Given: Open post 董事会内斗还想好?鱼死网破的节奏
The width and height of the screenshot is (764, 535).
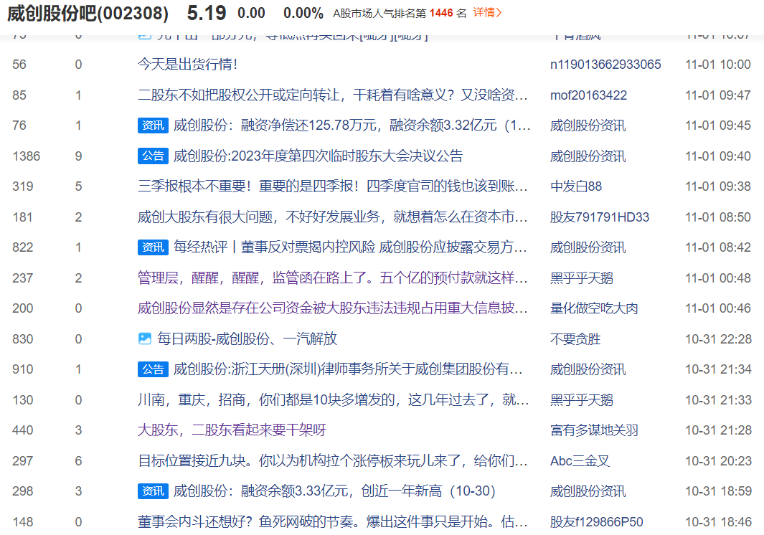Looking at the screenshot, I should pos(333,522).
